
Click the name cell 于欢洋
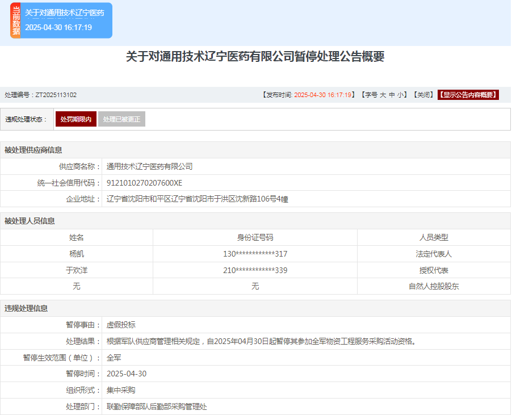tap(77, 270)
